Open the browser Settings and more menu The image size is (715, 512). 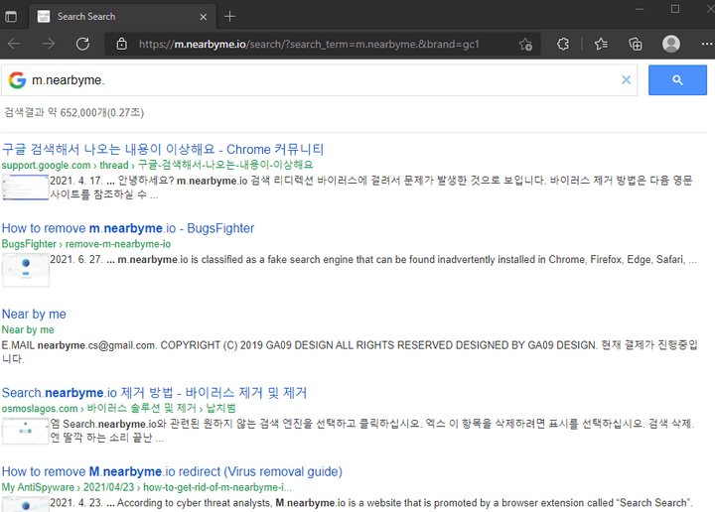[x=707, y=45]
